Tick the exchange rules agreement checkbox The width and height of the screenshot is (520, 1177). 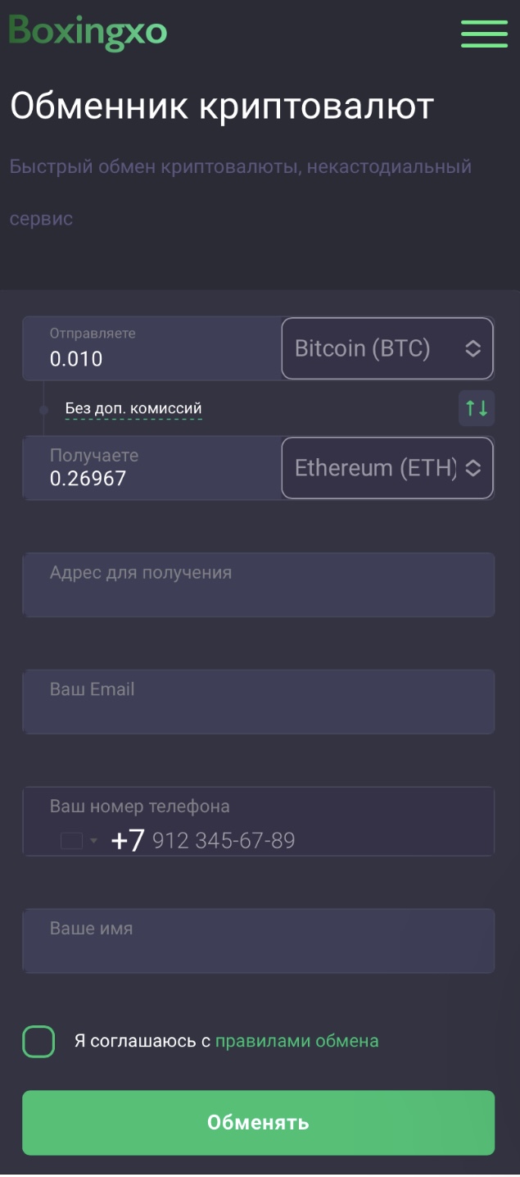38,1042
